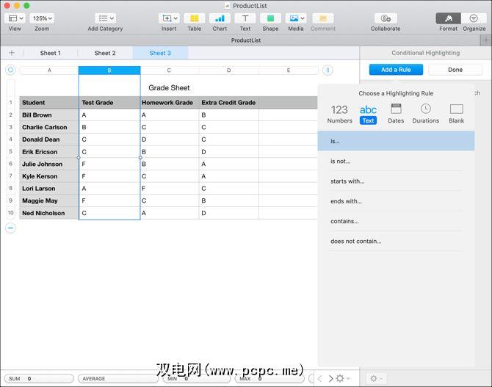Select the Blank rule category
This screenshot has width=492, height=387.
pos(456,114)
